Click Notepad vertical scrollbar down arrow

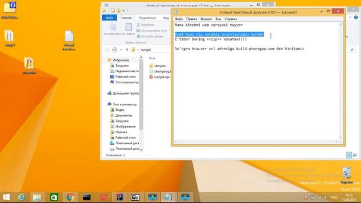click(x=341, y=138)
